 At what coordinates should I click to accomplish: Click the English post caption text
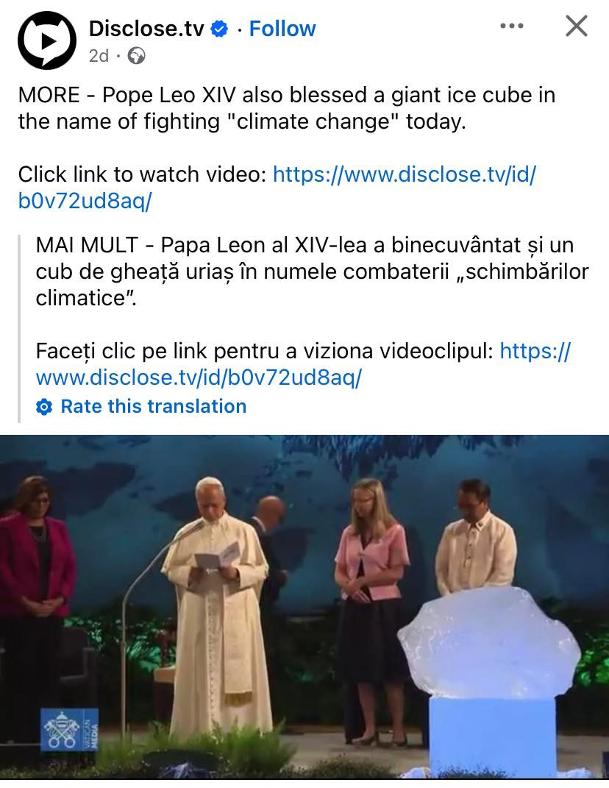(x=287, y=108)
